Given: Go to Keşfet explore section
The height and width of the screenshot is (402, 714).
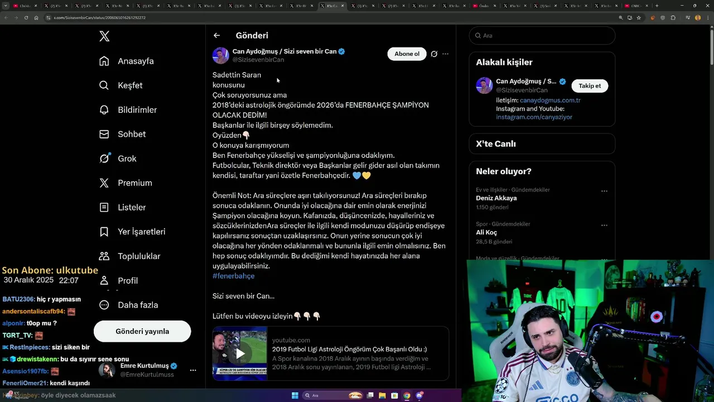Looking at the screenshot, I should coord(121,85).
